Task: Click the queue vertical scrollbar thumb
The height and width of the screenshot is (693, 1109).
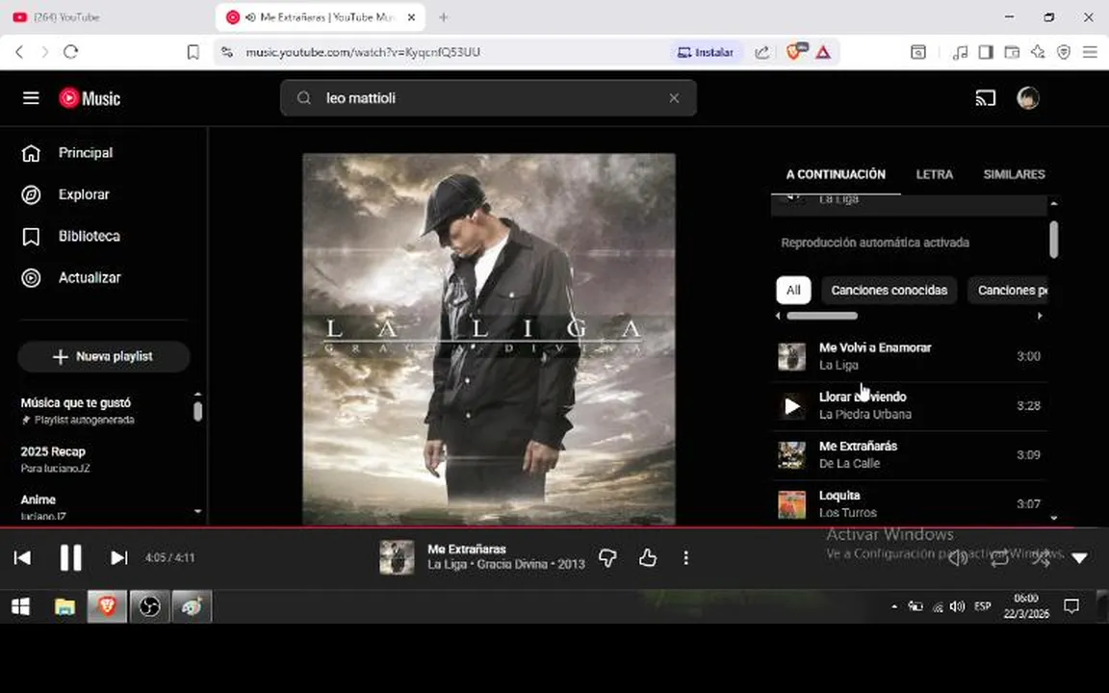Action: coord(1054,240)
